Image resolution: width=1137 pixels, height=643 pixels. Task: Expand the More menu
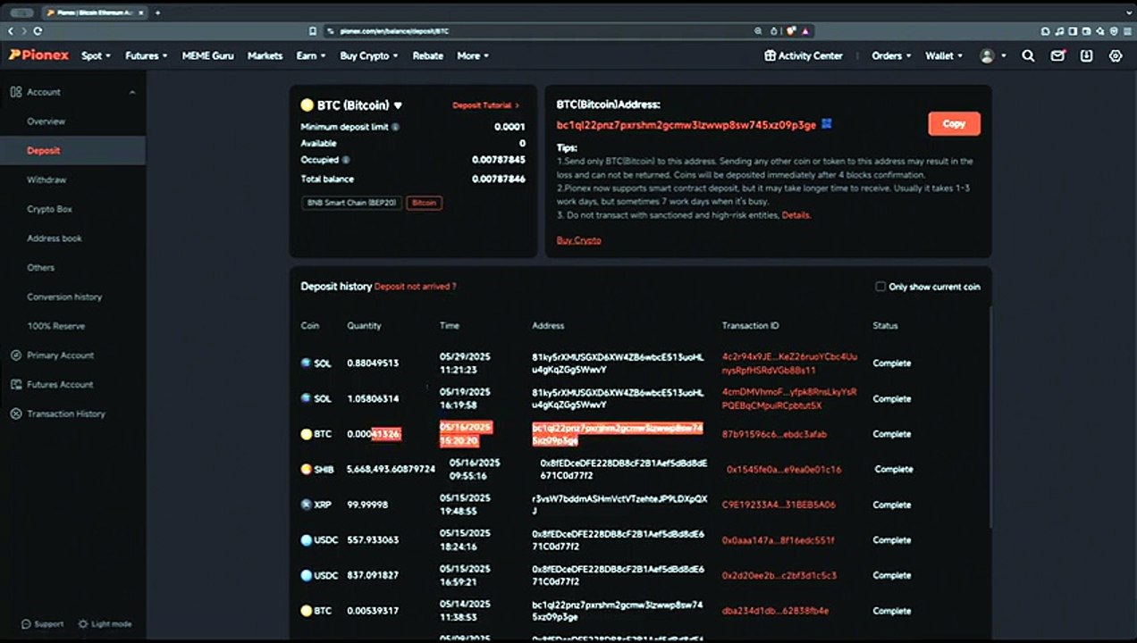473,55
